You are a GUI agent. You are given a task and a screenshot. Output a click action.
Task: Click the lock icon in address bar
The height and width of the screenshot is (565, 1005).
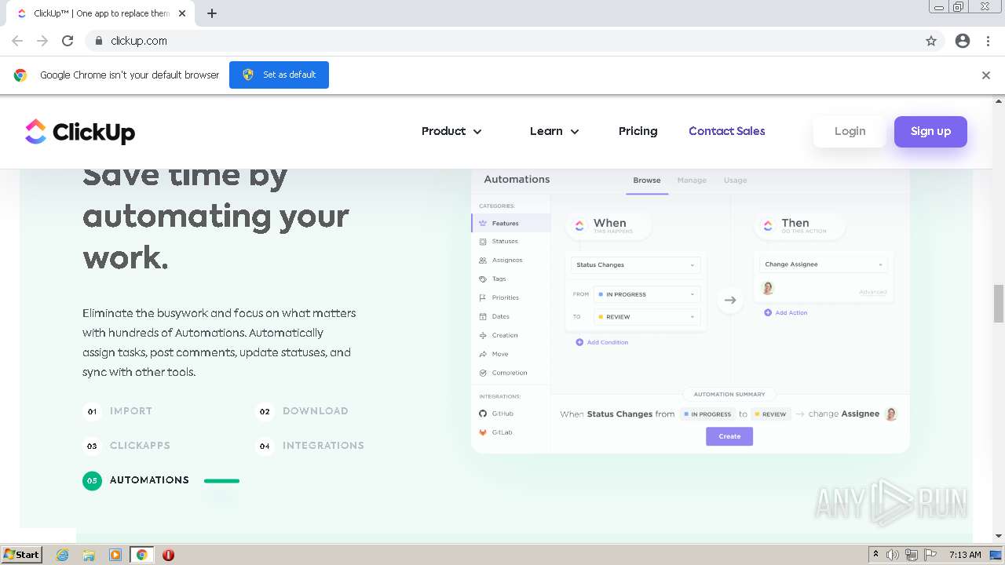[99, 41]
